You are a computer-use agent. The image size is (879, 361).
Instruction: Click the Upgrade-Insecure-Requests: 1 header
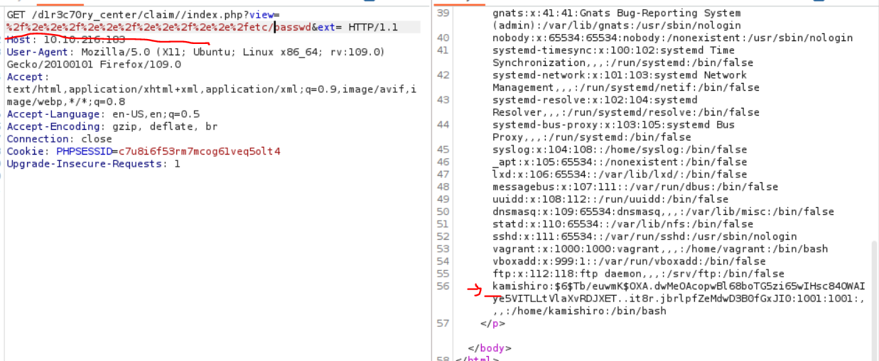pos(93,164)
